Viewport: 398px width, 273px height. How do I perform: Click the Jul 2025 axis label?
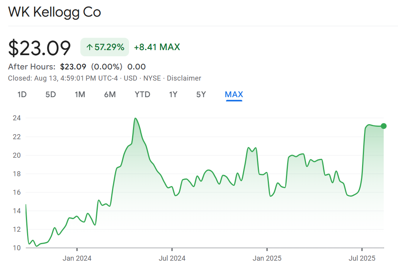pyautogui.click(x=362, y=258)
